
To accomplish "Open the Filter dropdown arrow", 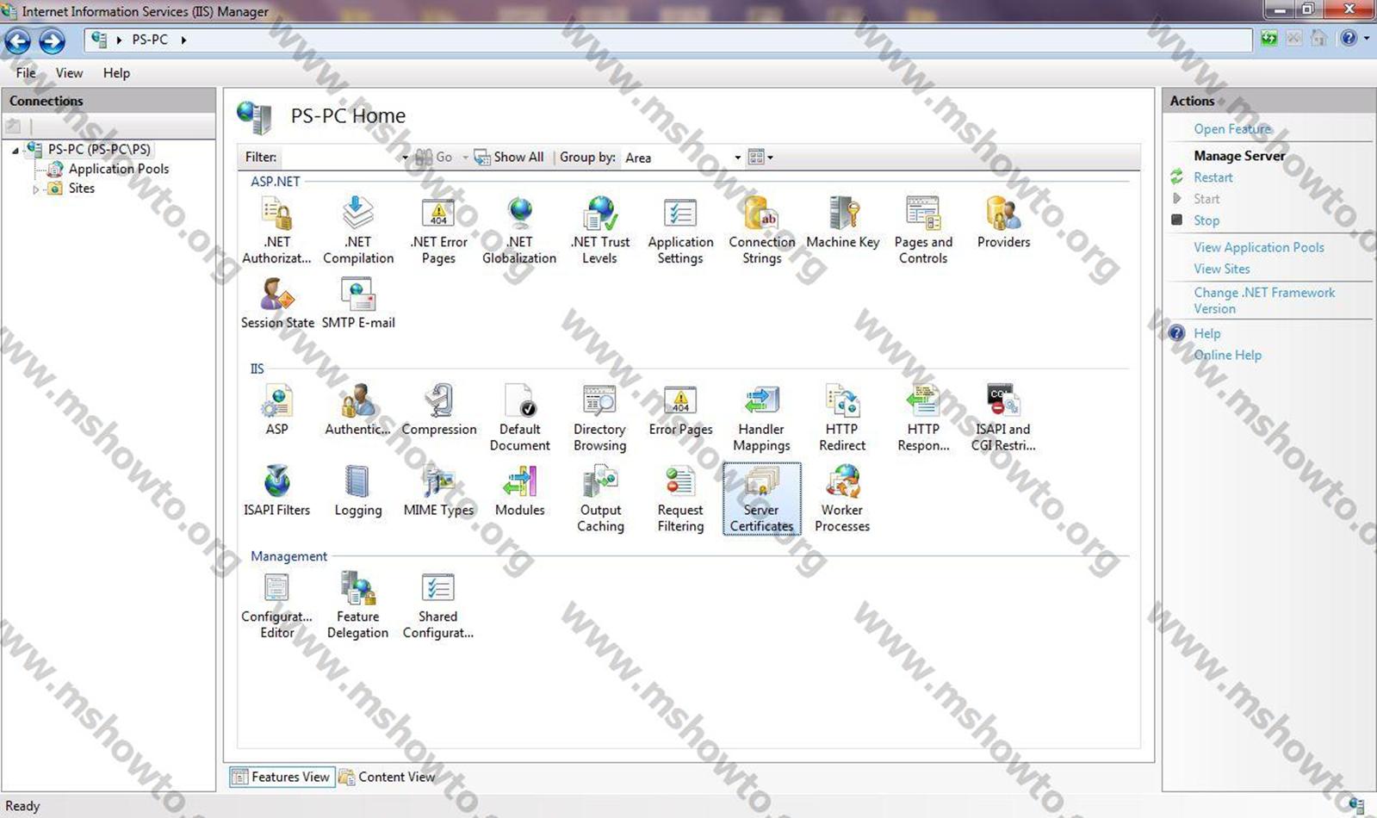I will [405, 158].
